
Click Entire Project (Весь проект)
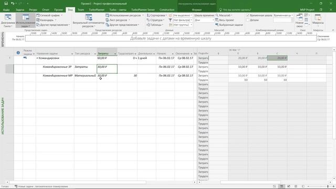225,20
